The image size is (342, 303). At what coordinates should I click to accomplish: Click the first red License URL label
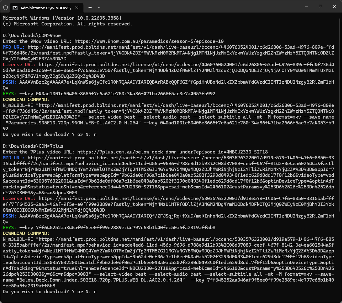point(19,64)
